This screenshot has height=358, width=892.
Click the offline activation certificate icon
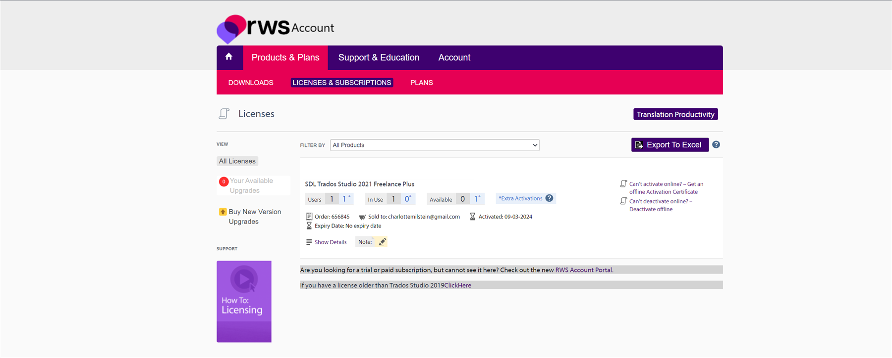click(x=623, y=184)
